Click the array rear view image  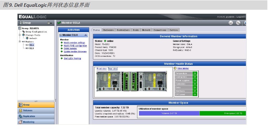coord(132,81)
